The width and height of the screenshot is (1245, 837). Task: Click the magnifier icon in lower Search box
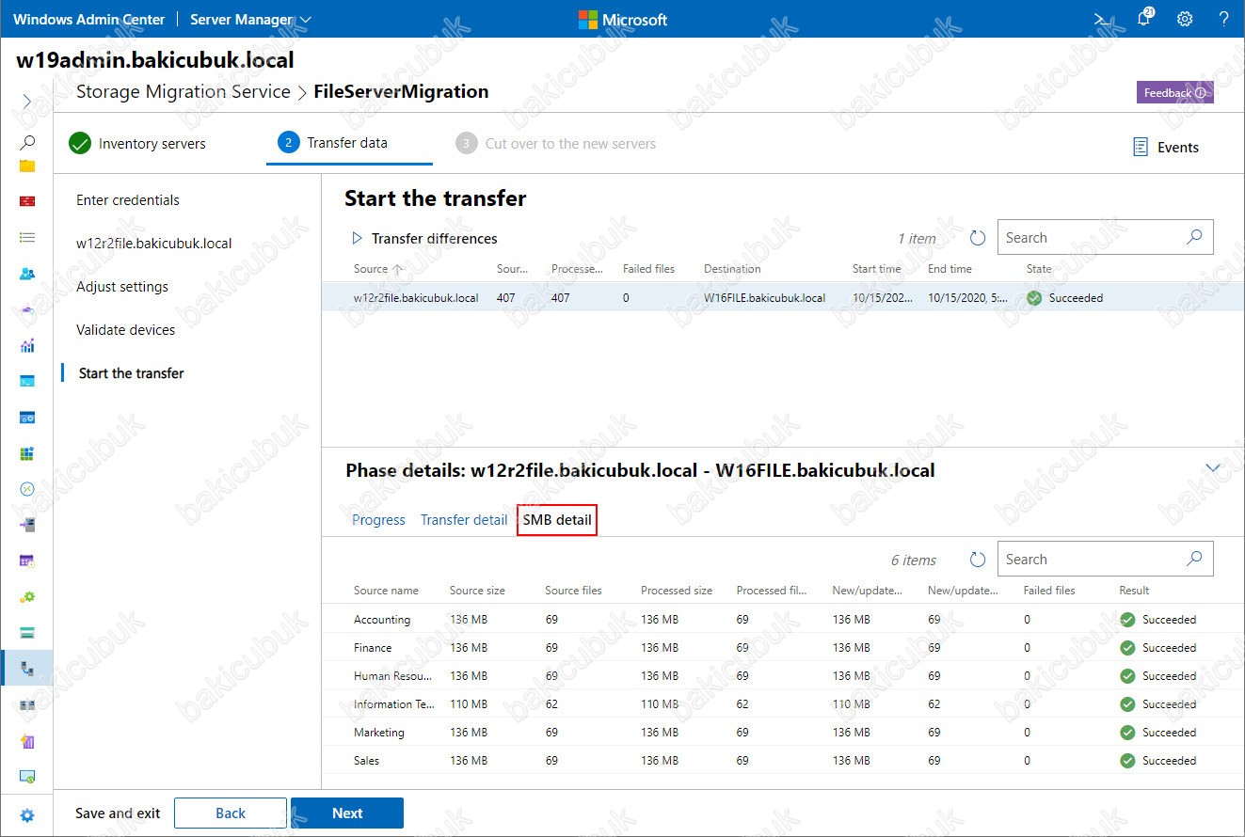[1194, 559]
